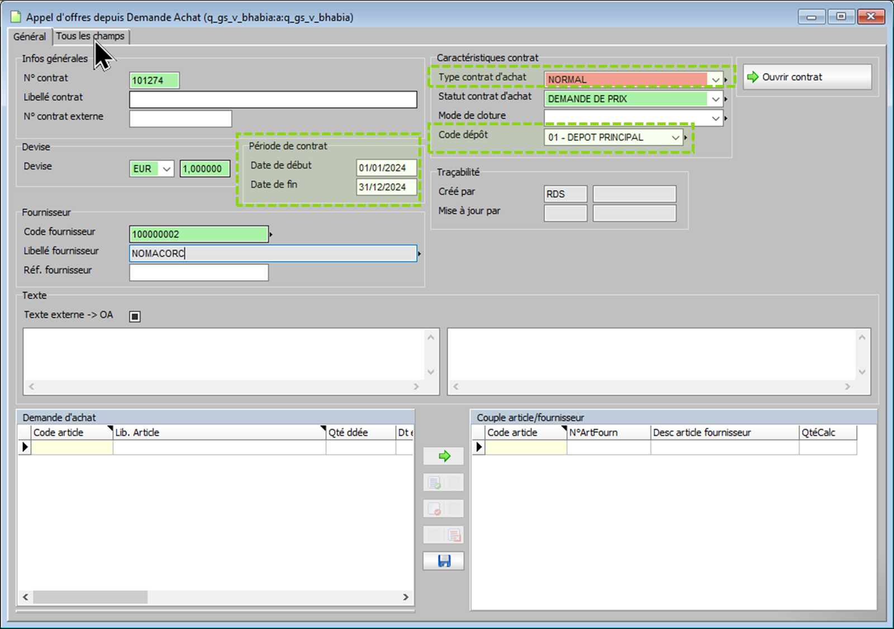
Task: Click the Date de début field
Action: [386, 168]
